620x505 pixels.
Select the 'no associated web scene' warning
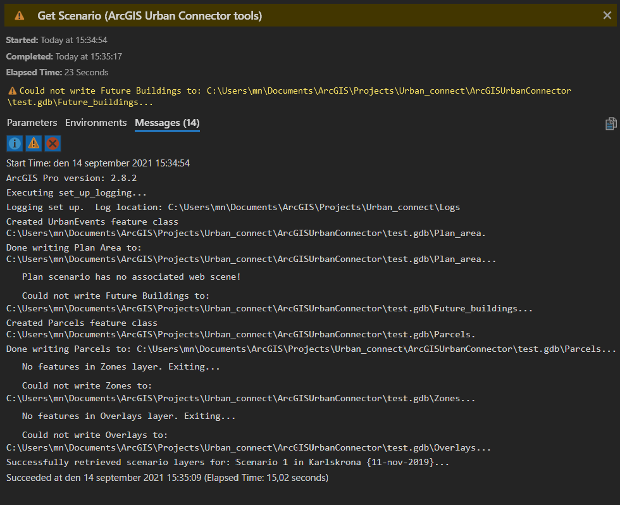[131, 277]
